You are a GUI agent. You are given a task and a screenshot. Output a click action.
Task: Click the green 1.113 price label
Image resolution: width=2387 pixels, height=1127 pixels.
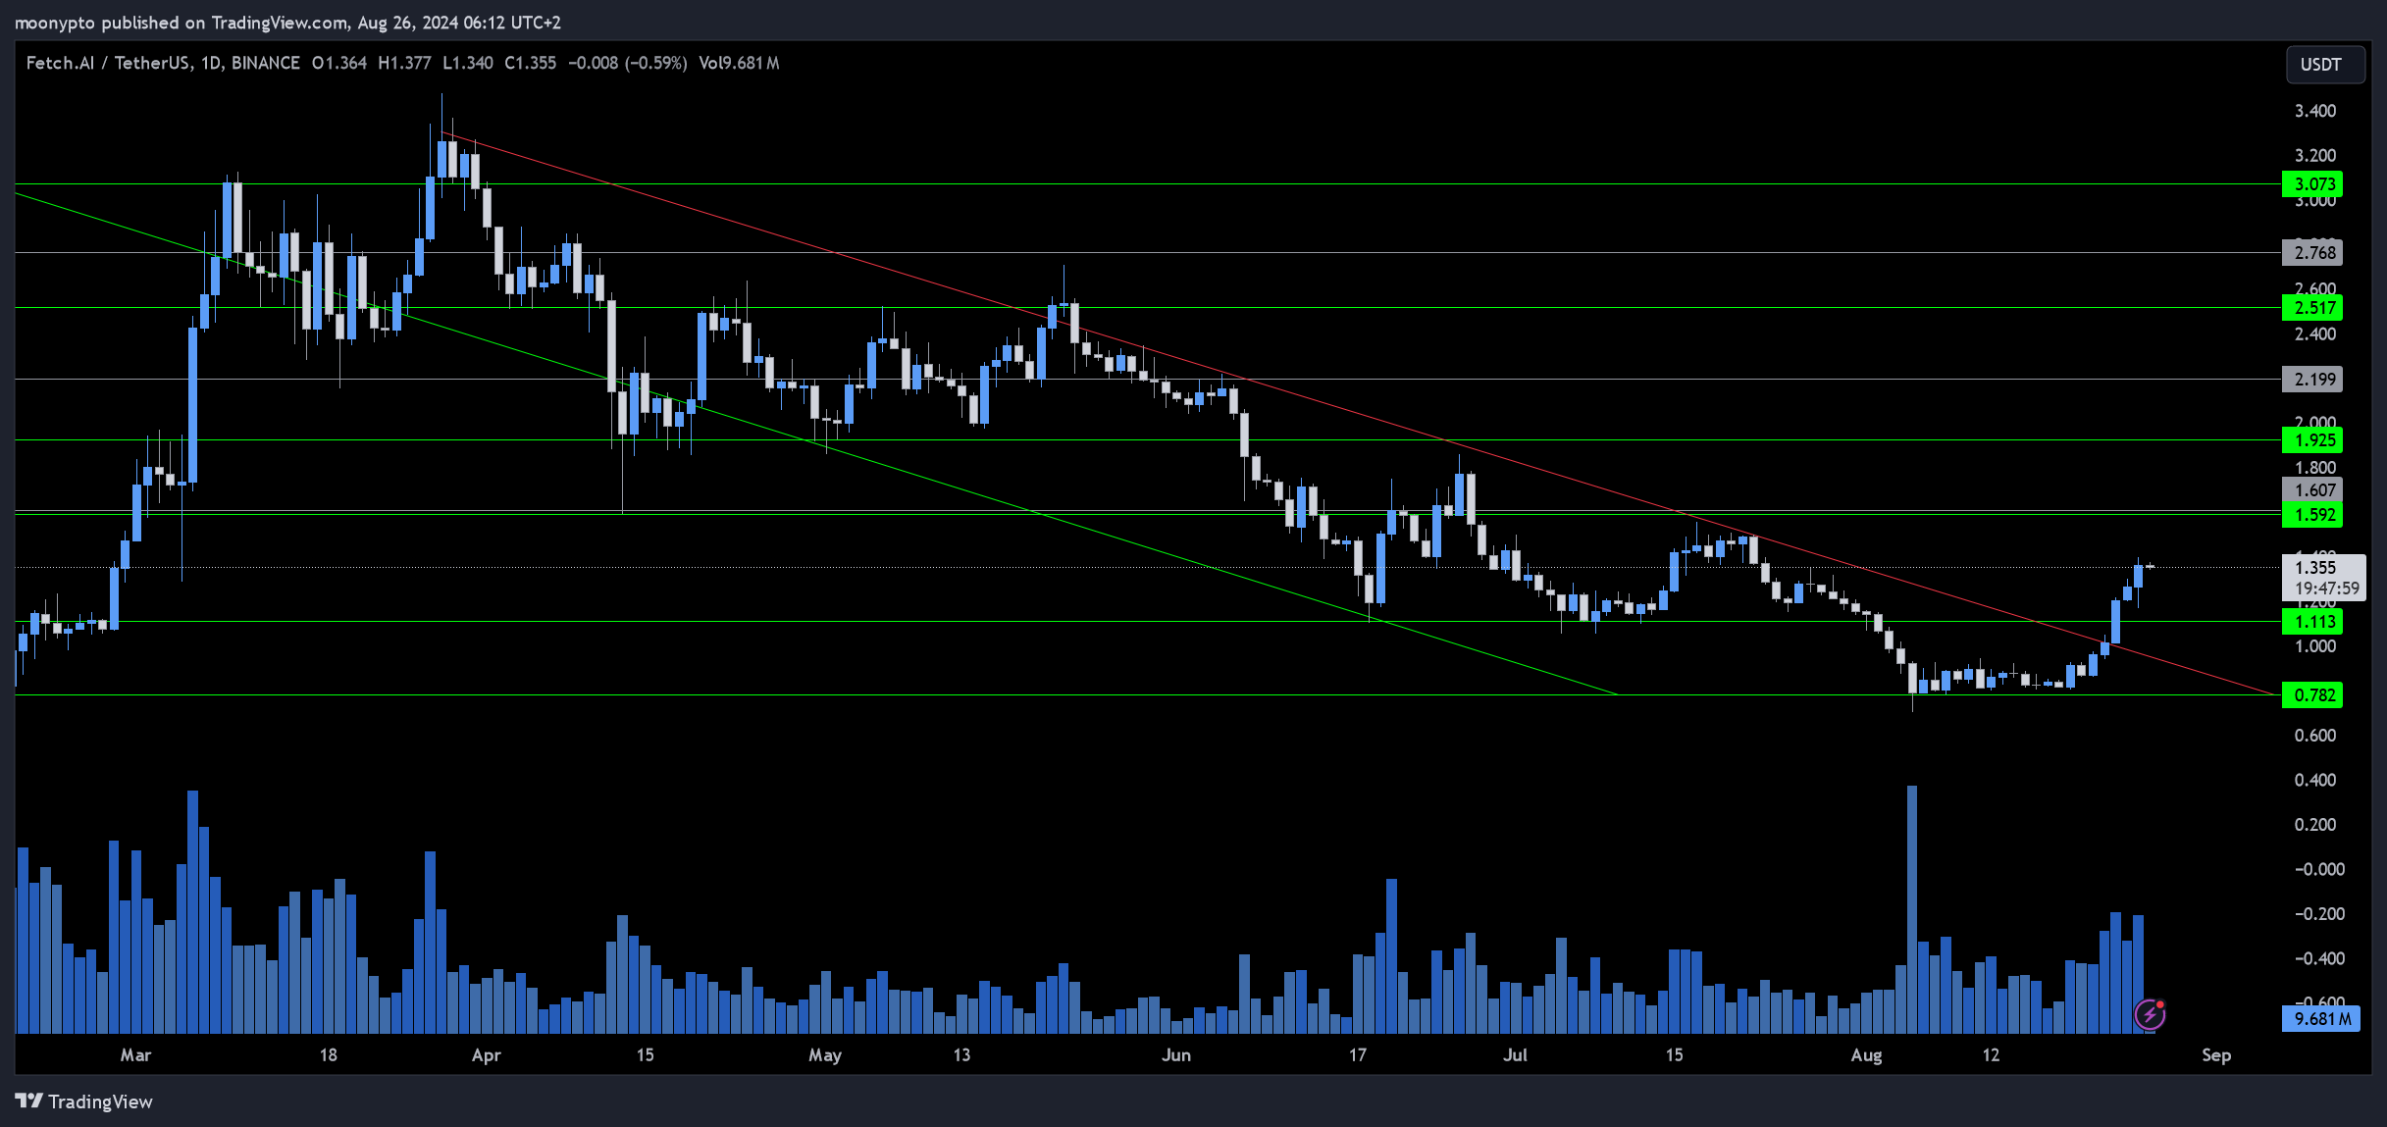pyautogui.click(x=2312, y=622)
